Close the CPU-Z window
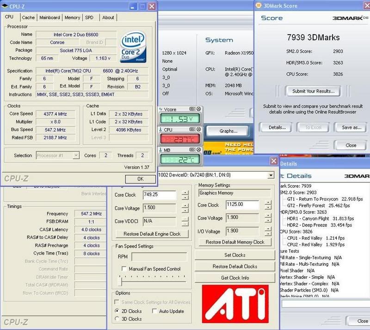The height and width of the screenshot is (330, 370). pos(152,6)
